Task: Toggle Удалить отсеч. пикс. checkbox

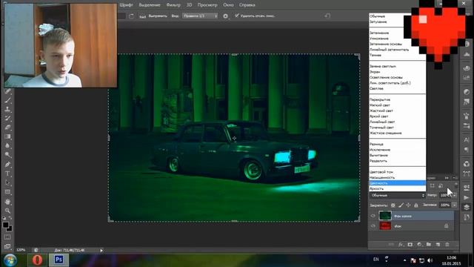Action: pos(237,16)
